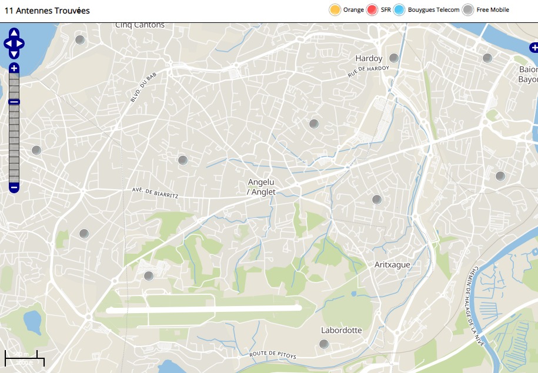Viewport: 538px width, 373px height.
Task: Select the antenna marker near Cinq Cantons
Action: tap(80, 40)
